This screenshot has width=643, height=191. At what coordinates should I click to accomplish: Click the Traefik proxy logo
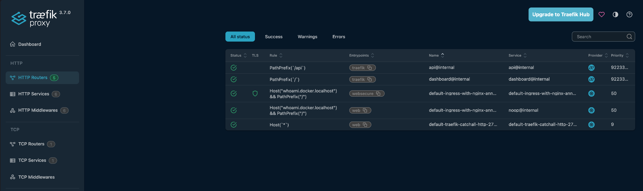(34, 18)
